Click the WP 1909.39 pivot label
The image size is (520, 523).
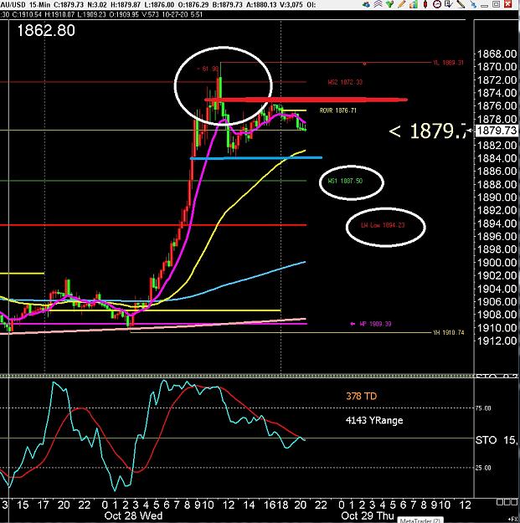tap(375, 324)
